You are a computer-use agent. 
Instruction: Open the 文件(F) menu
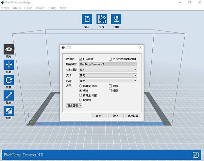tap(5, 8)
